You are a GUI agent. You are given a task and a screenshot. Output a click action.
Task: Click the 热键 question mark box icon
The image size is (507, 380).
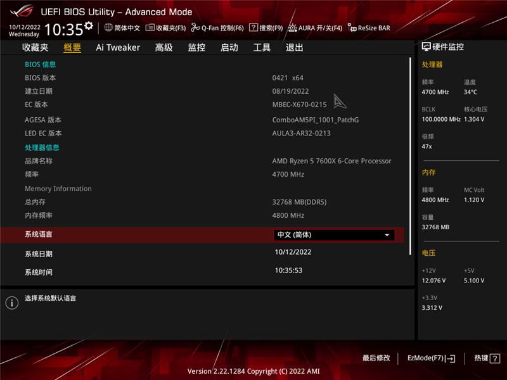click(494, 358)
